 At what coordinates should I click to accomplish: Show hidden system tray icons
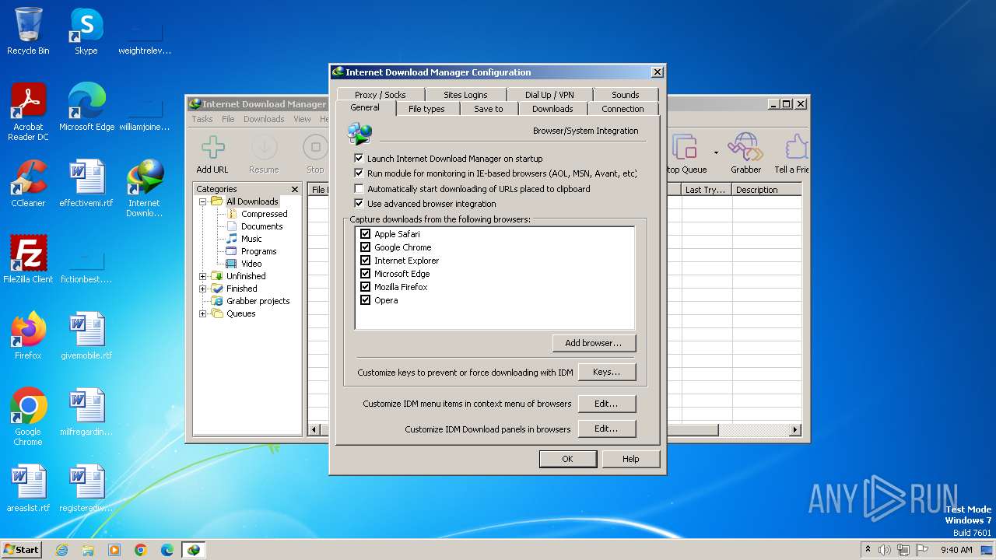pyautogui.click(x=868, y=550)
